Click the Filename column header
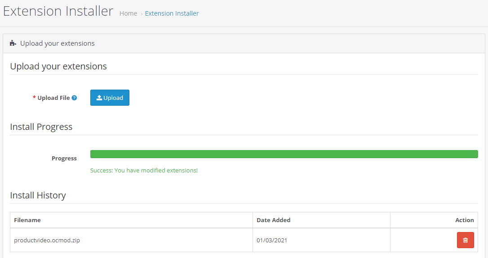The image size is (488, 258). point(131,220)
